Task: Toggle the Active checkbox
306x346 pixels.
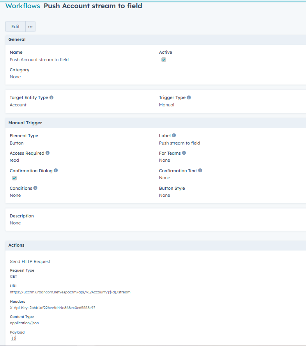Action: [164, 60]
